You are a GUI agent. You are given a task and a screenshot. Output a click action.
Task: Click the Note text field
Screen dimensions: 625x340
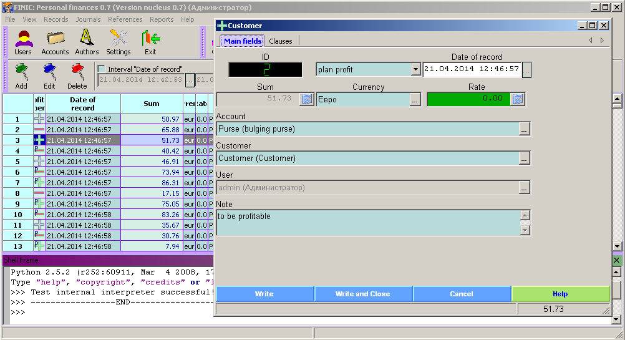point(368,222)
